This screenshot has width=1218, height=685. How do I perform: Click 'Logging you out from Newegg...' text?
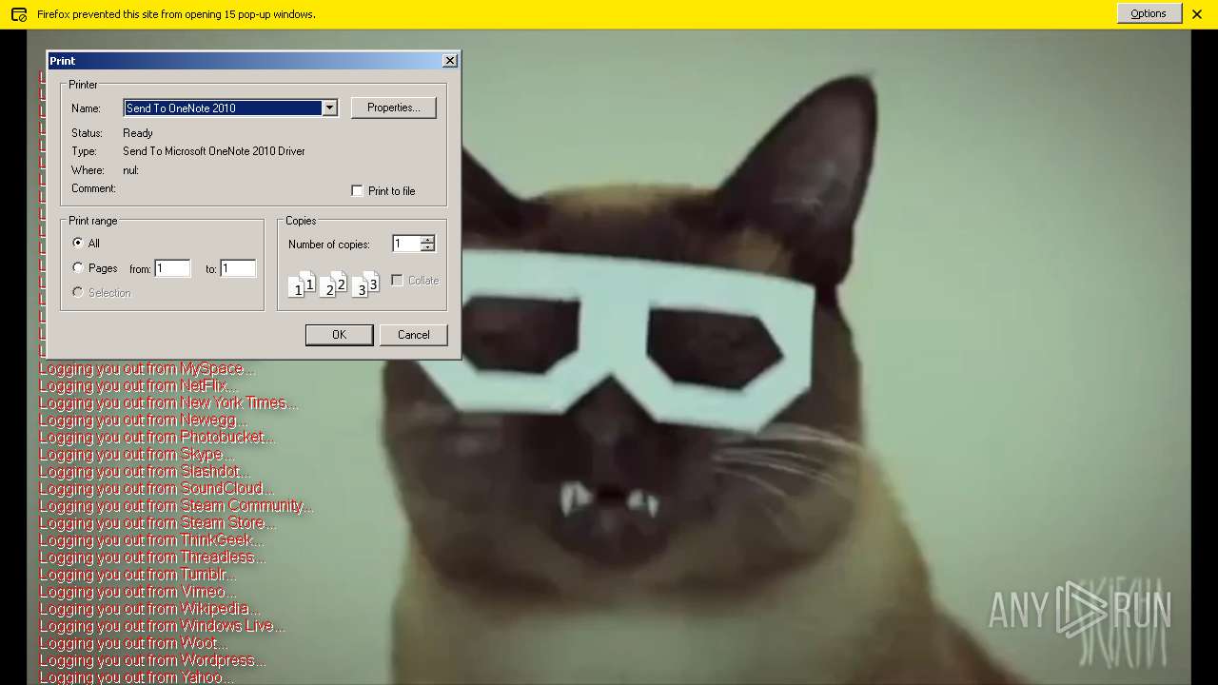[144, 421]
